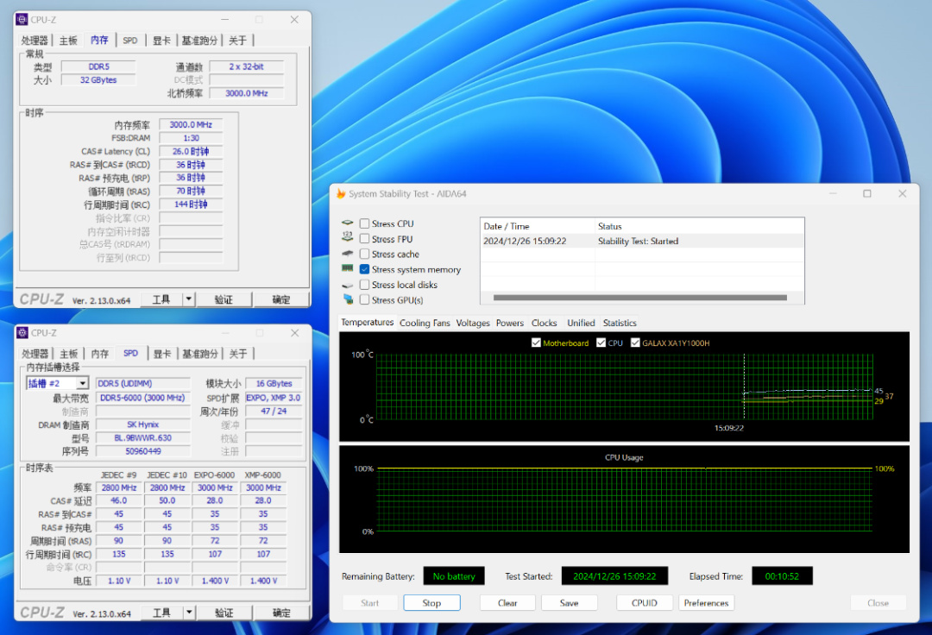Open the 插槽 #2 memory slot dropdown
Image resolution: width=932 pixels, height=635 pixels.
click(x=83, y=383)
